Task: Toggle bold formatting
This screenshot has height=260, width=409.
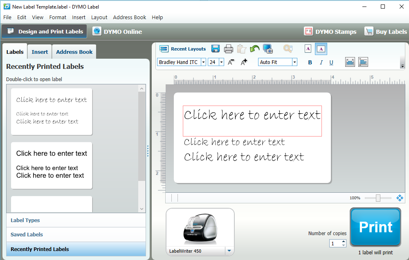Action: tap(310, 62)
